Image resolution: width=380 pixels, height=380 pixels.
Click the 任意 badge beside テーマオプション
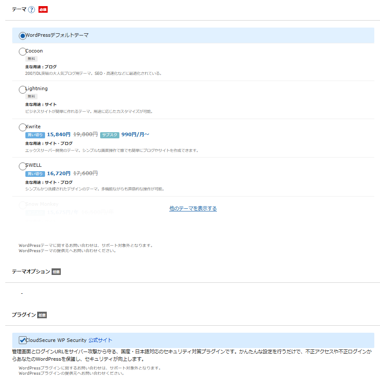[56, 272]
